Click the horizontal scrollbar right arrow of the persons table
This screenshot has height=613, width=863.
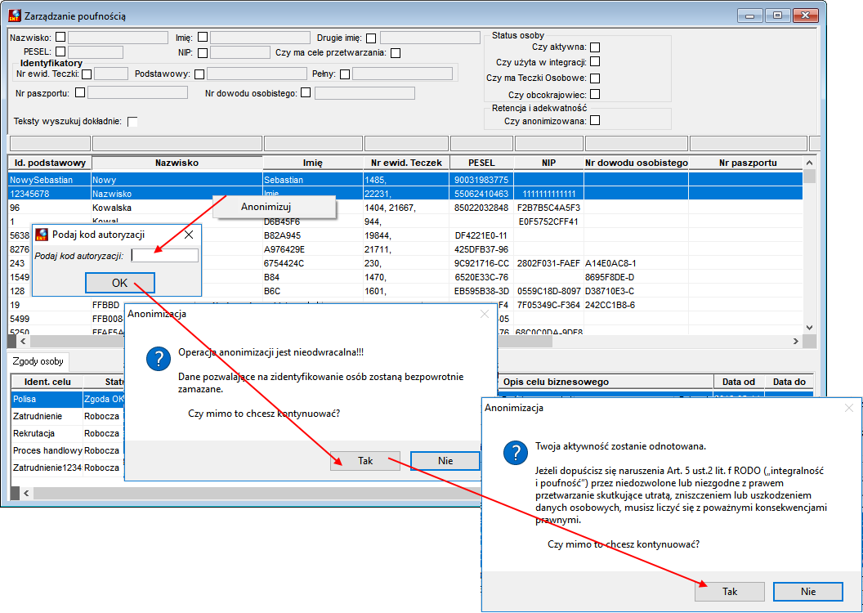[796, 341]
